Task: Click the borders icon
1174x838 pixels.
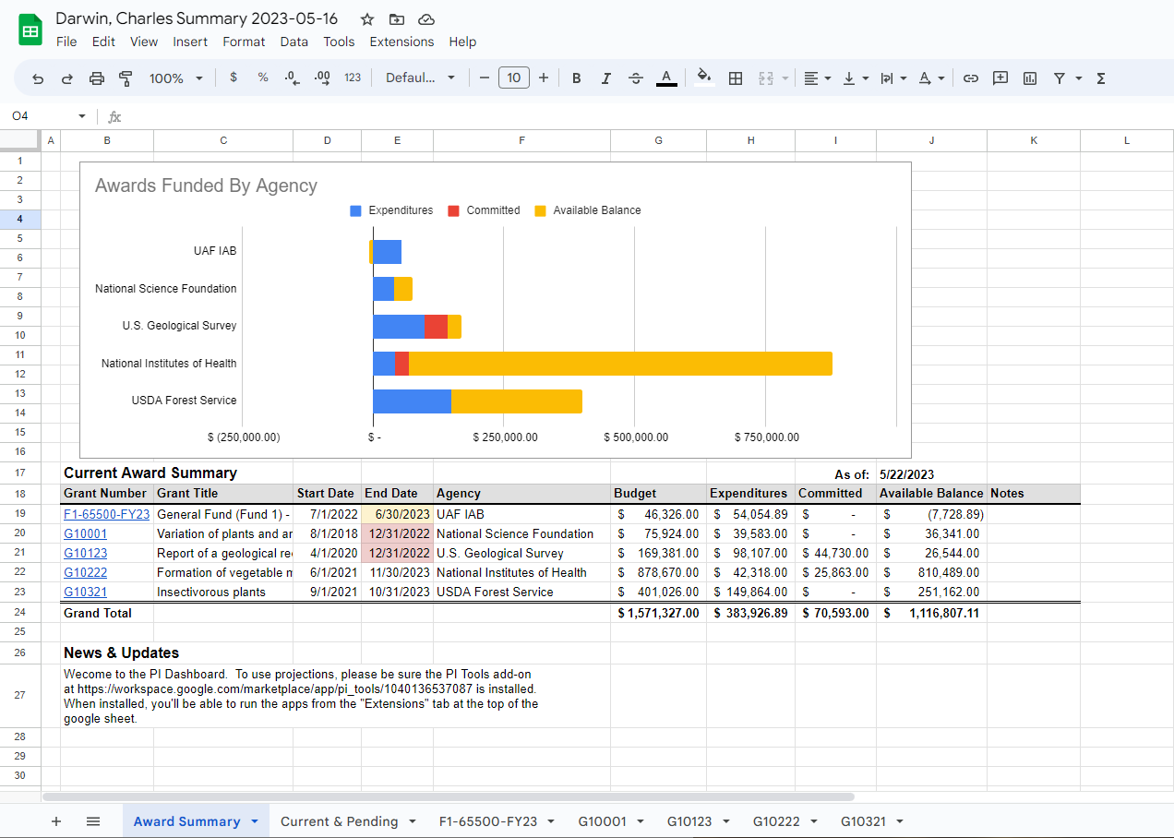Action: coord(736,78)
